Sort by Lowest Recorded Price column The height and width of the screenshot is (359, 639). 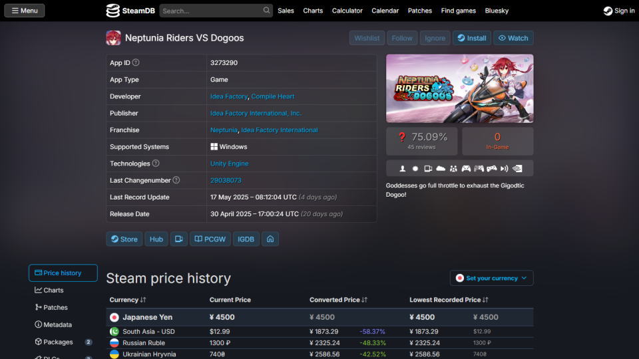(449, 300)
